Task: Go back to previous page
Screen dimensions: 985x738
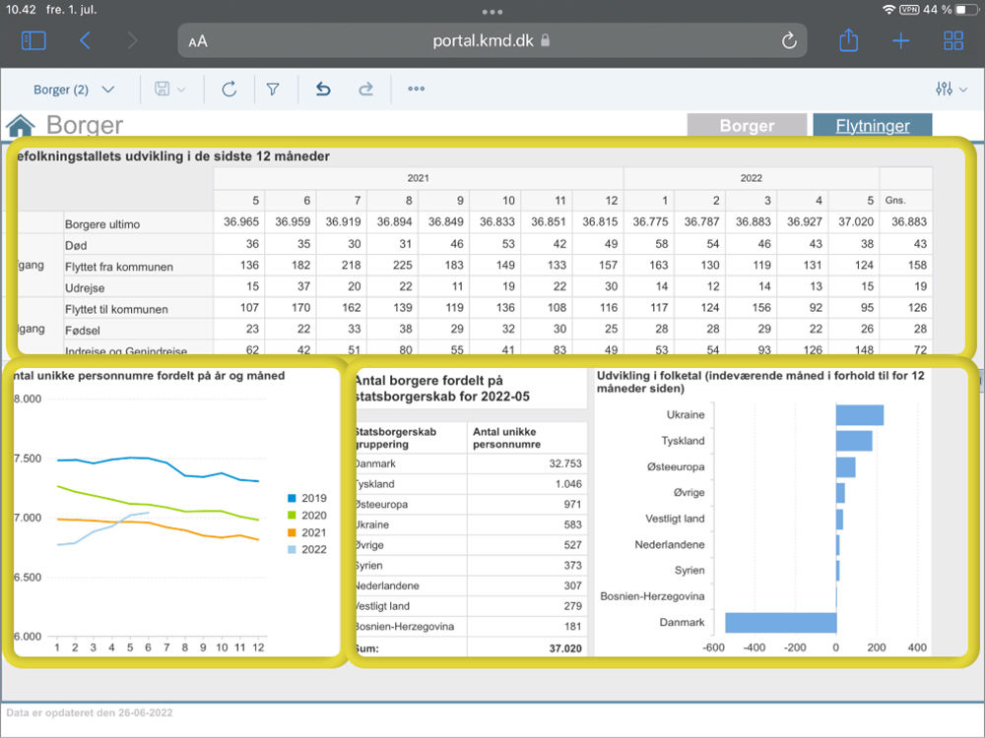Action: [x=85, y=40]
